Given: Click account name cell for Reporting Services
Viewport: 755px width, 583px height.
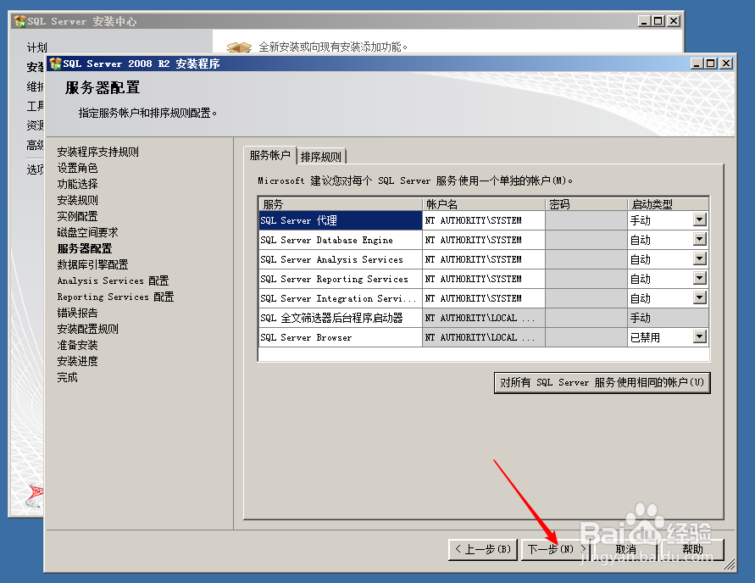Looking at the screenshot, I should click(x=484, y=279).
